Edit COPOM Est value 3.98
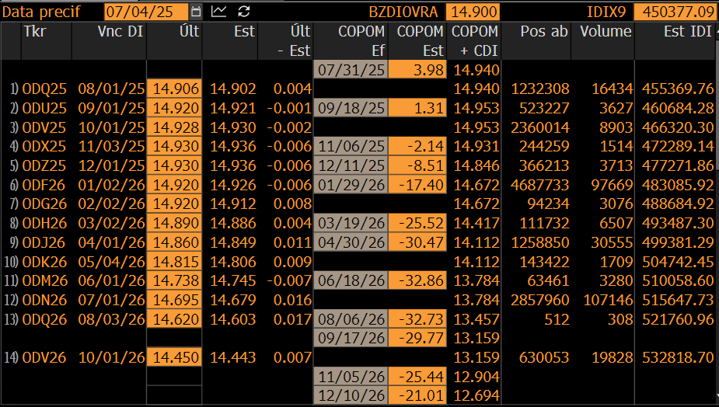The height and width of the screenshot is (407, 719). tap(417, 70)
